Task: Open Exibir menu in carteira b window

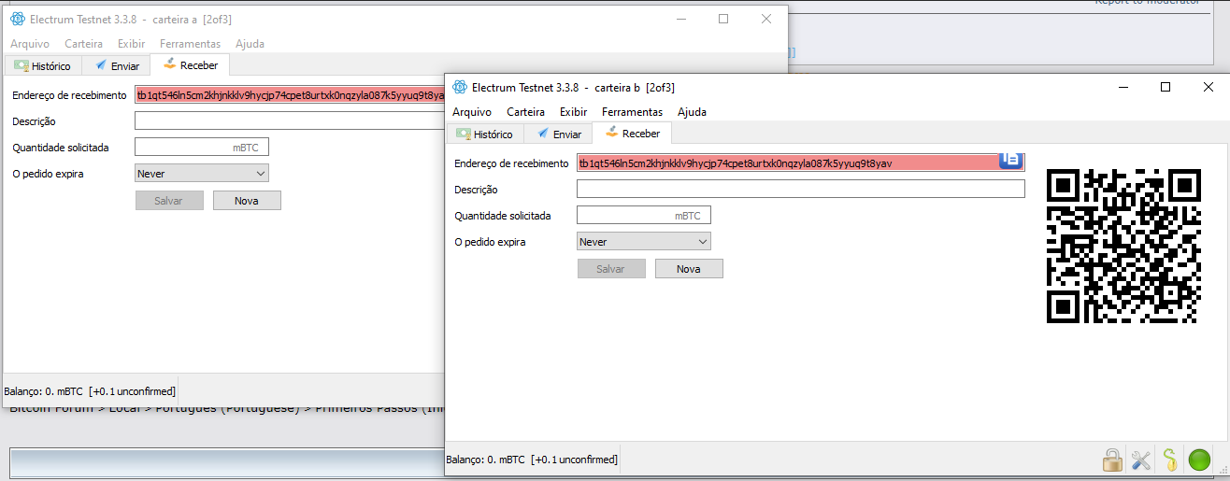Action: 573,112
